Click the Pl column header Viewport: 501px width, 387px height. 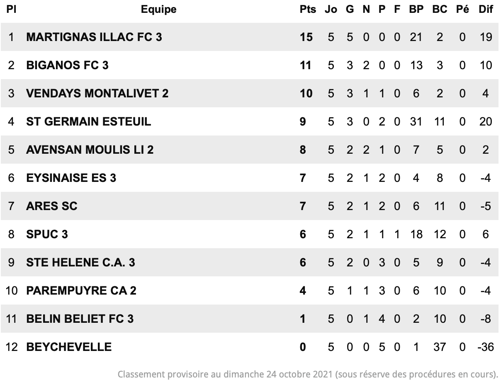click(11, 10)
